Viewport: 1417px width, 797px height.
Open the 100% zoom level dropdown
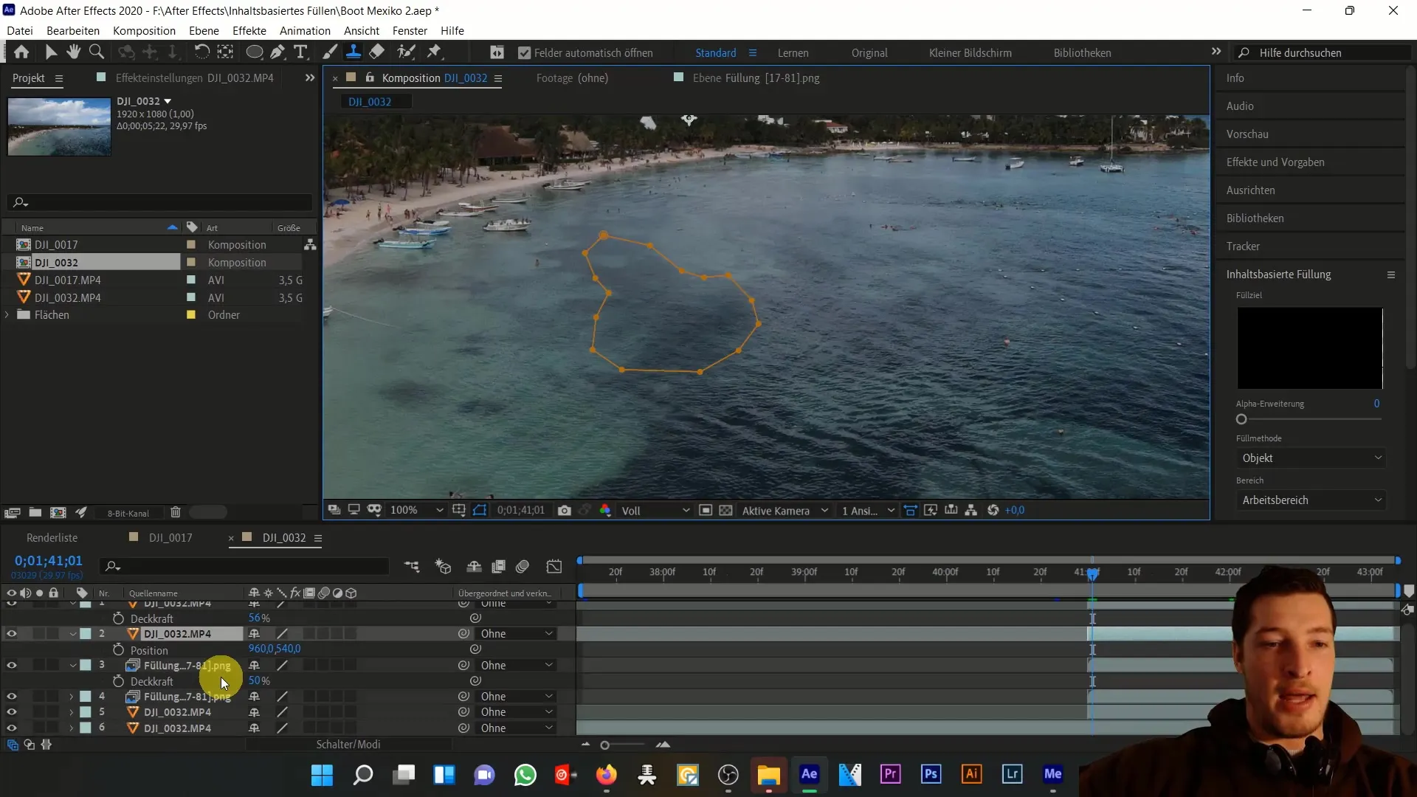coord(416,511)
